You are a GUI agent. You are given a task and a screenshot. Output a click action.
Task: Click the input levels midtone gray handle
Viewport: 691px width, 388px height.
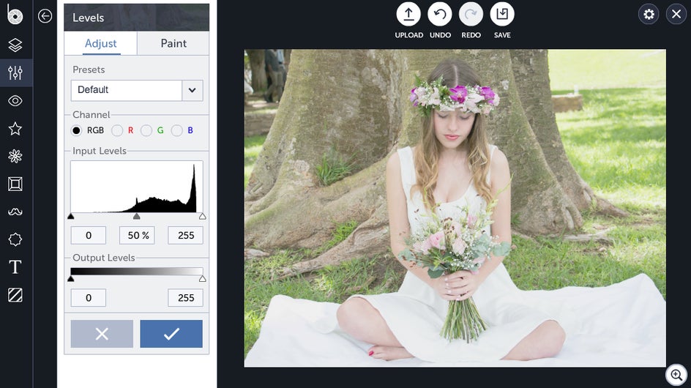pos(137,216)
